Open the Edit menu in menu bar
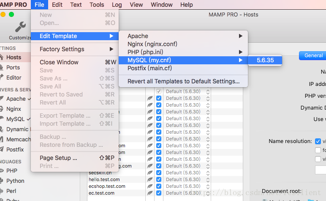 pos(57,5)
